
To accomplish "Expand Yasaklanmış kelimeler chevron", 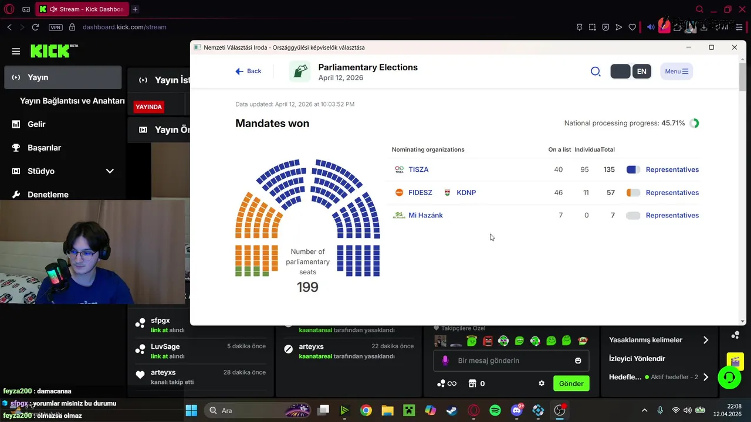I will pos(706,340).
